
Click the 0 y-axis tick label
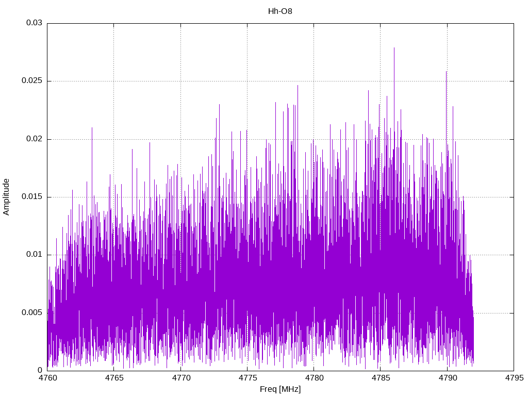coord(40,370)
